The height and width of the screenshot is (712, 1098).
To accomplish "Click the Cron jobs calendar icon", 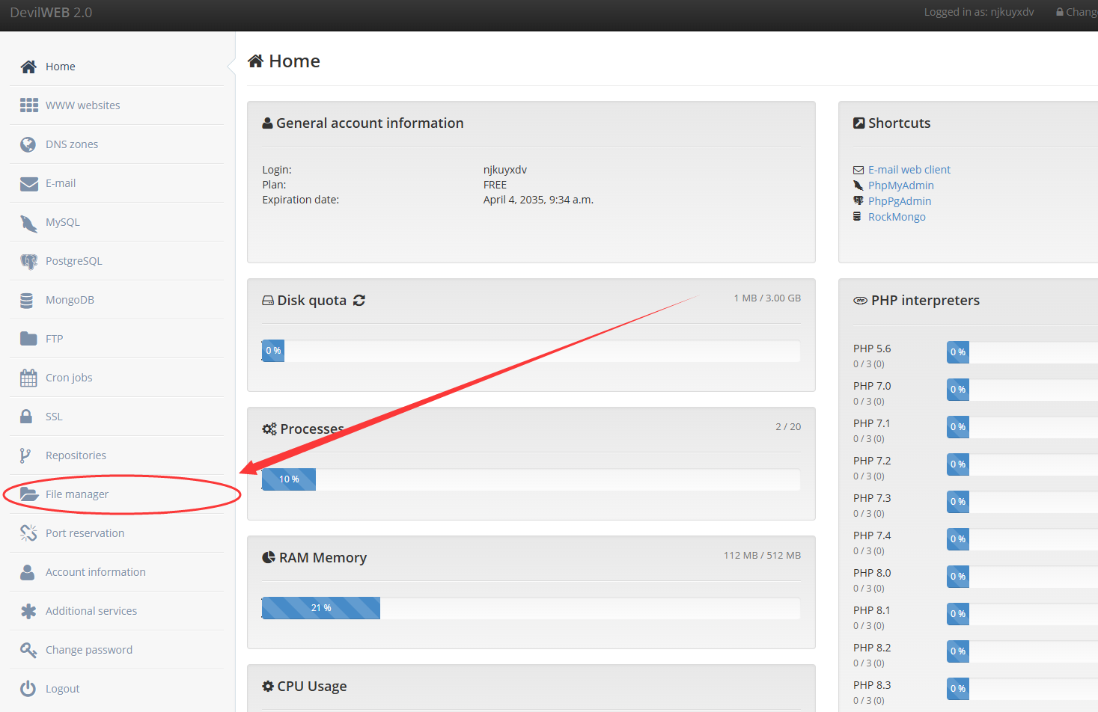I will 28,377.
